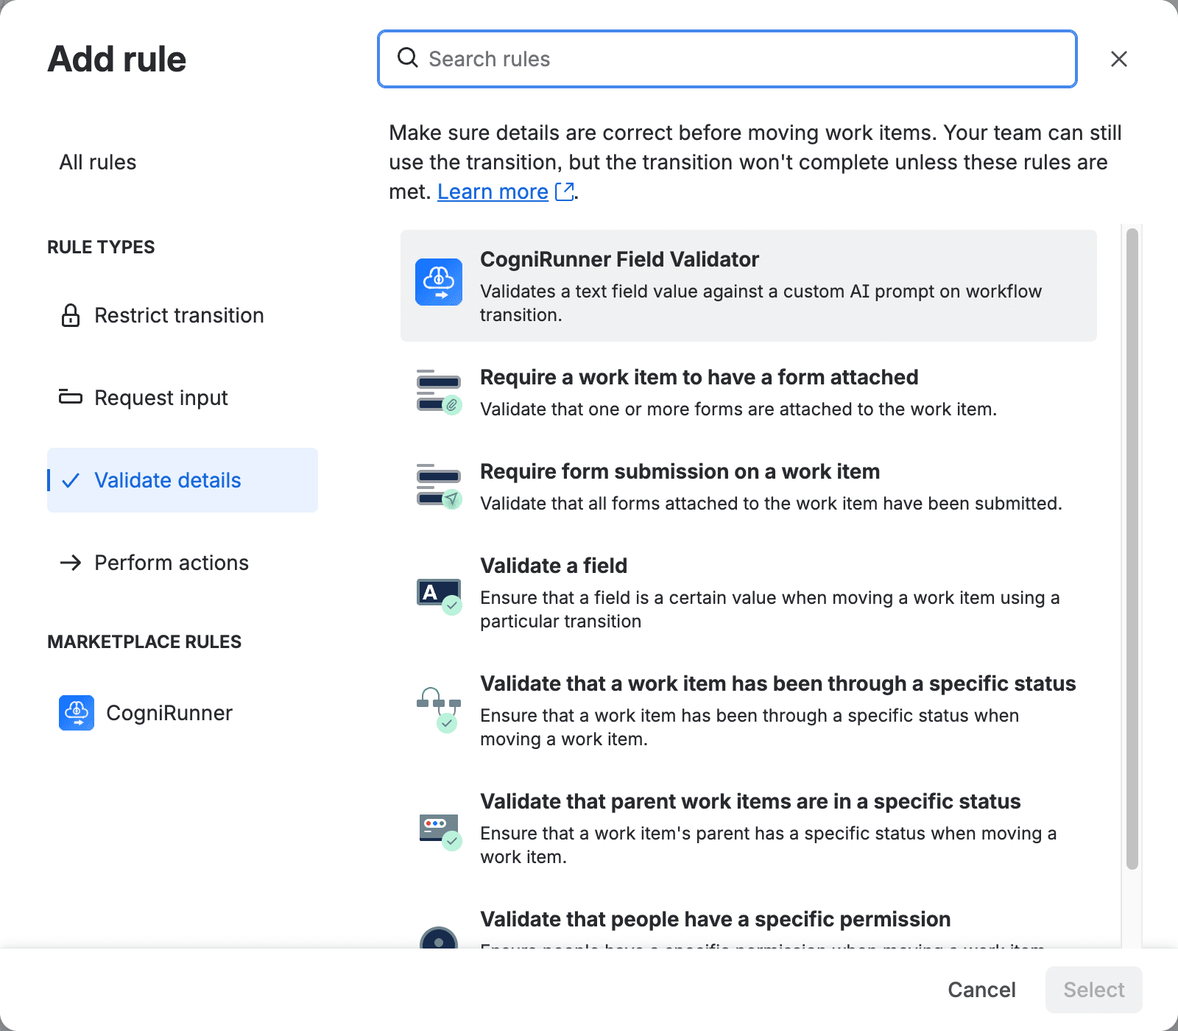Click the form attached rule icon
The width and height of the screenshot is (1178, 1031).
(439, 392)
